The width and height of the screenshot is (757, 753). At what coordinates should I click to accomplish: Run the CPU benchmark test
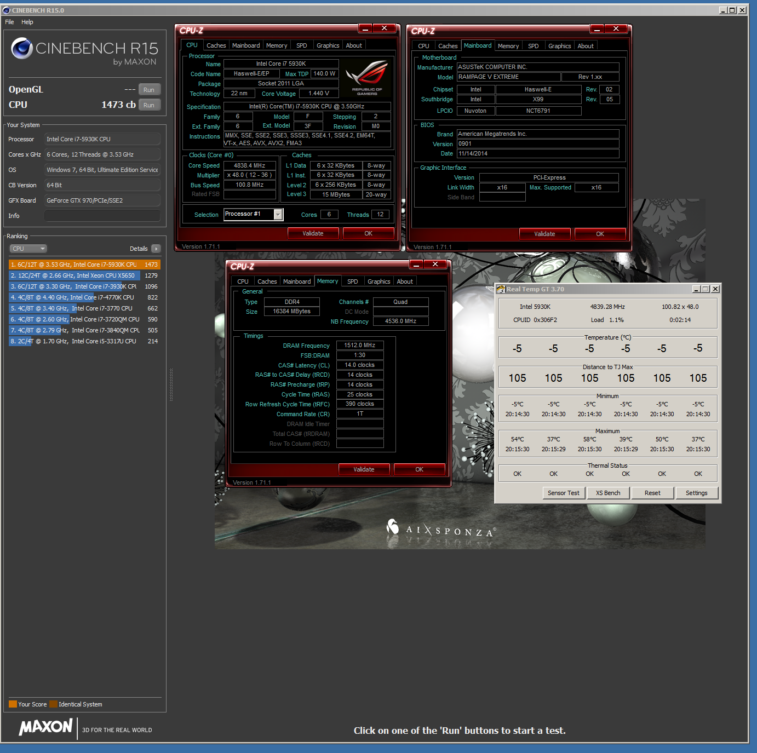click(148, 105)
